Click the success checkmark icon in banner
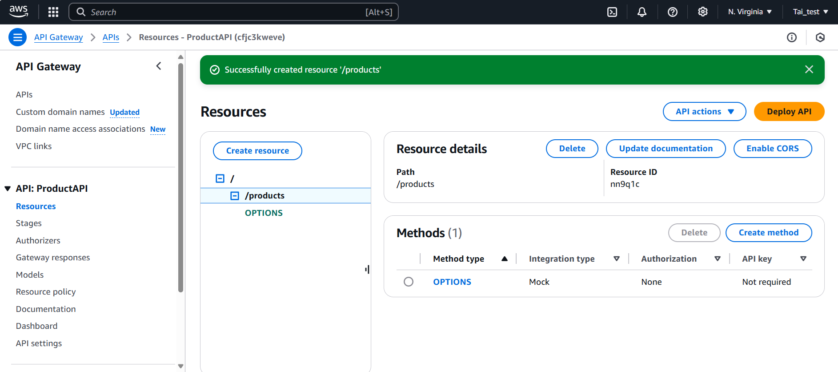The height and width of the screenshot is (372, 838). (215, 70)
